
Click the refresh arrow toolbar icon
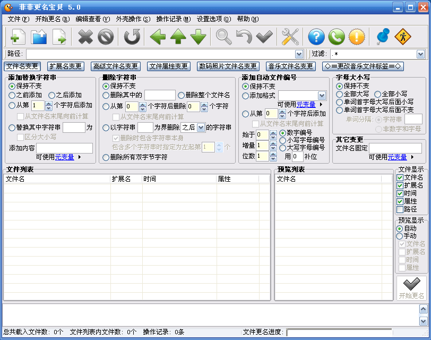pyautogui.click(x=132, y=37)
